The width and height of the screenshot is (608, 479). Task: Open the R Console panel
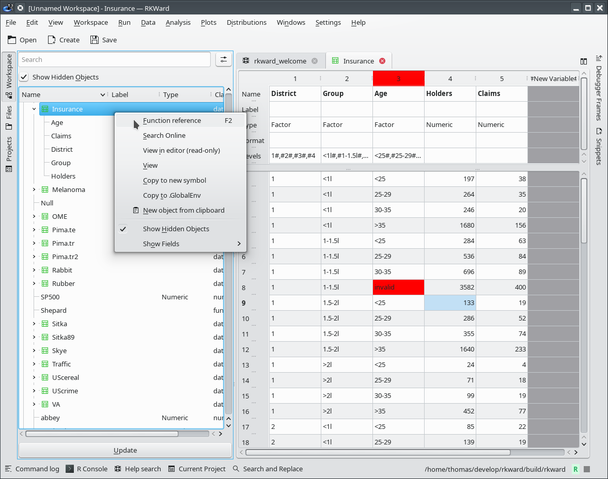(x=87, y=469)
